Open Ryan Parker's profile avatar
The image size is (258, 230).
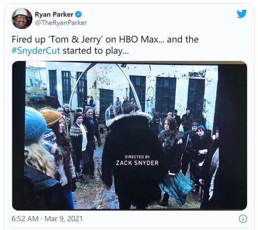tap(22, 19)
